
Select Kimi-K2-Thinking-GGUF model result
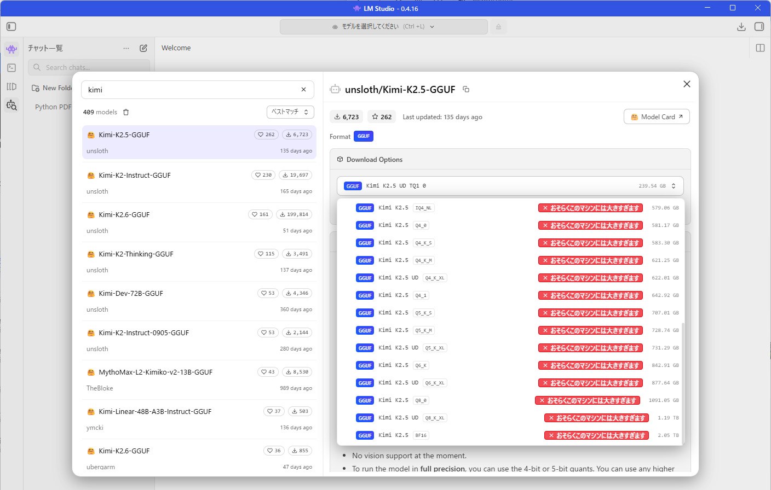[199, 261]
